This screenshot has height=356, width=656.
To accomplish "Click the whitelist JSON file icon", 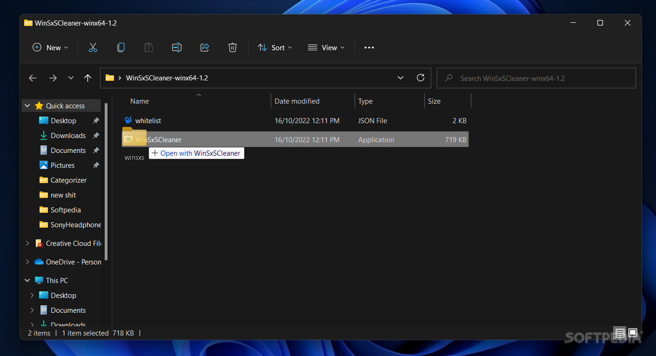I will point(128,120).
